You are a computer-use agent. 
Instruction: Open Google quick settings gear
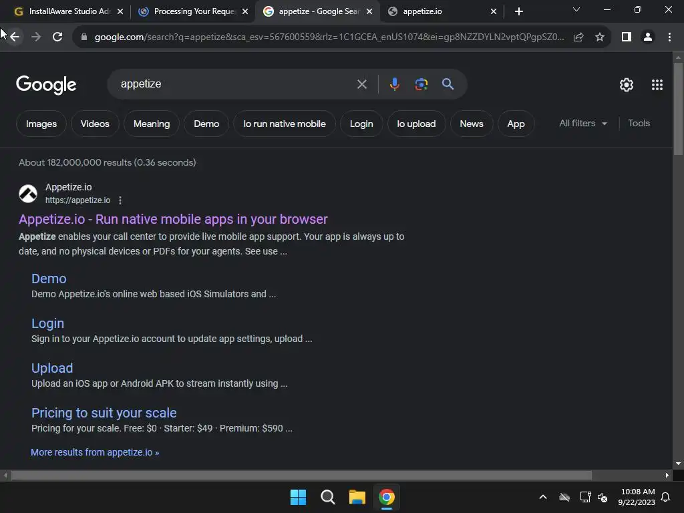627,85
